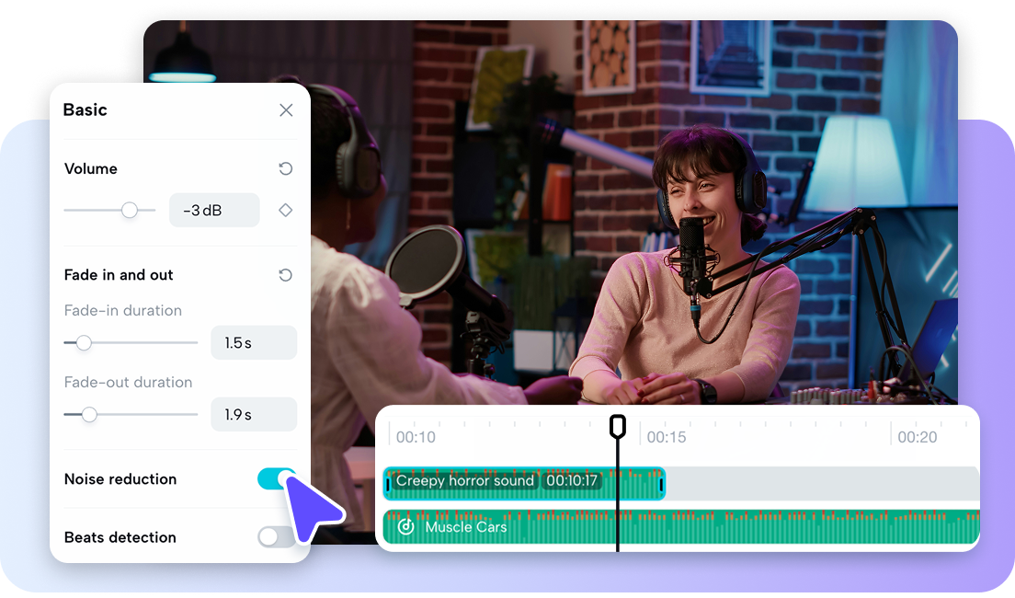Click the Fade-out duration label
The height and width of the screenshot is (598, 1015).
[128, 382]
